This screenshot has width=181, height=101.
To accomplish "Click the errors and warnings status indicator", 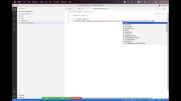I will point(16,100).
